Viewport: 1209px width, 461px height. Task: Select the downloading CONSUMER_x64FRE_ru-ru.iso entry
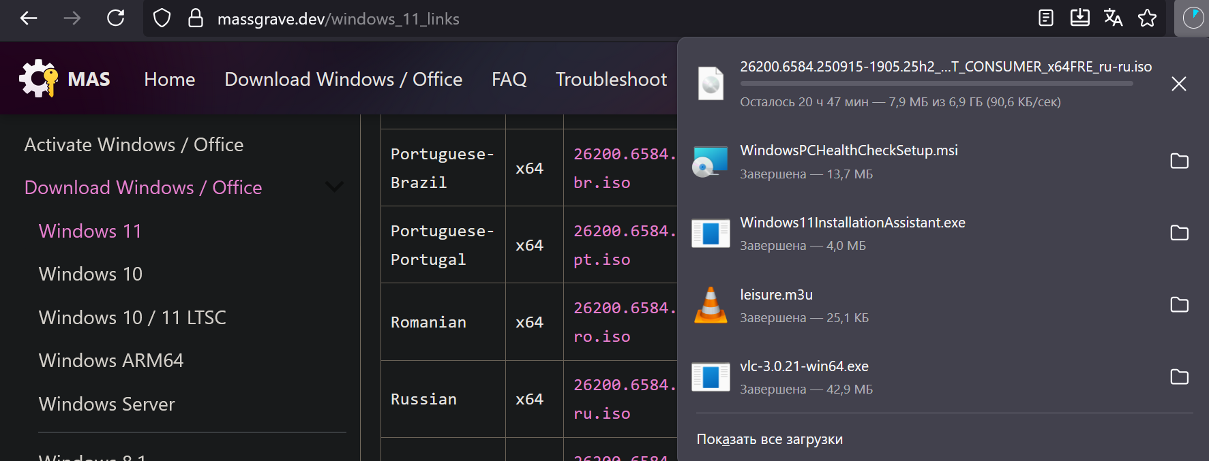[921, 84]
